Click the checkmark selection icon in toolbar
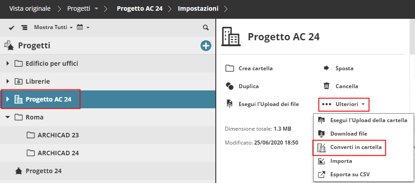The image size is (415, 183). [12, 28]
